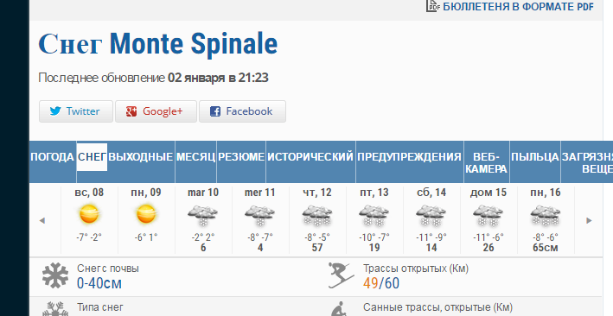Viewport: 613px width, 316px height.
Task: Click the sun icon for пн, 09
Action: (146, 214)
